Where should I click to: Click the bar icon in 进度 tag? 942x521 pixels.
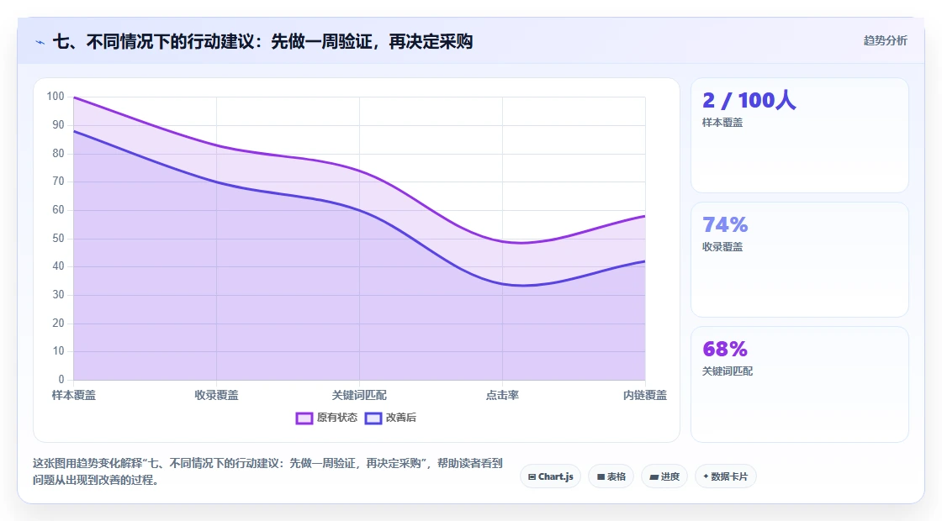[654, 477]
